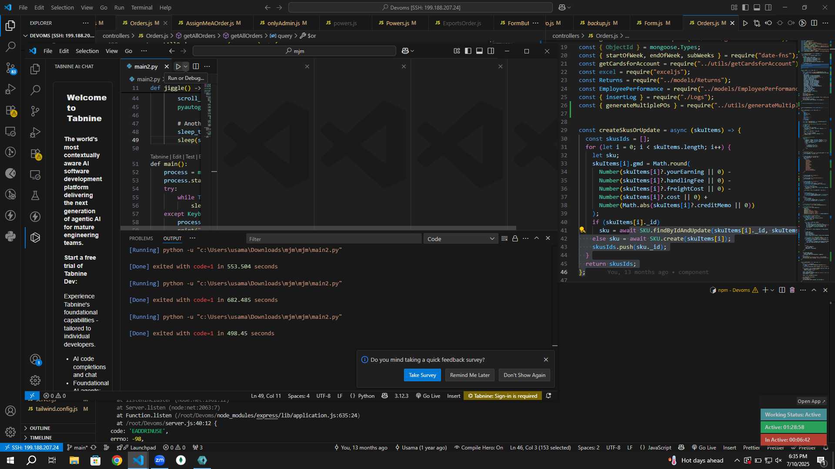Run code play icon in Orders.js toolbar
Viewport: 835px width, 469px height.
[x=745, y=23]
